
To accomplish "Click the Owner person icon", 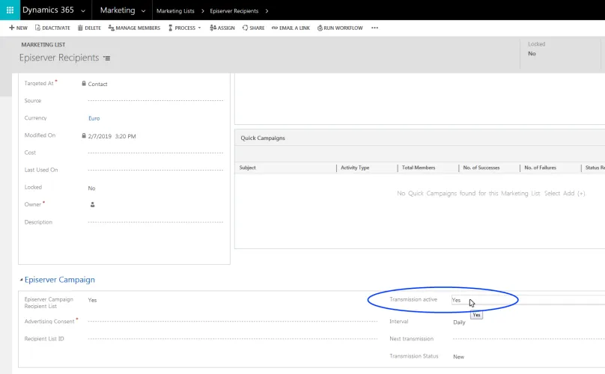I will 93,205.
